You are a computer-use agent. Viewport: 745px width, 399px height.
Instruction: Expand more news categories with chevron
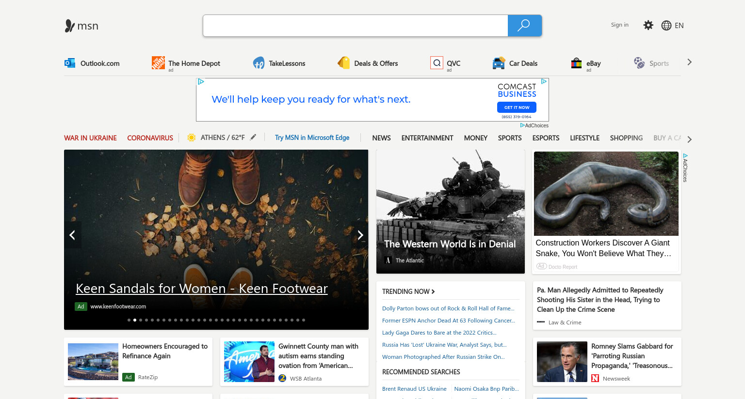pos(690,139)
